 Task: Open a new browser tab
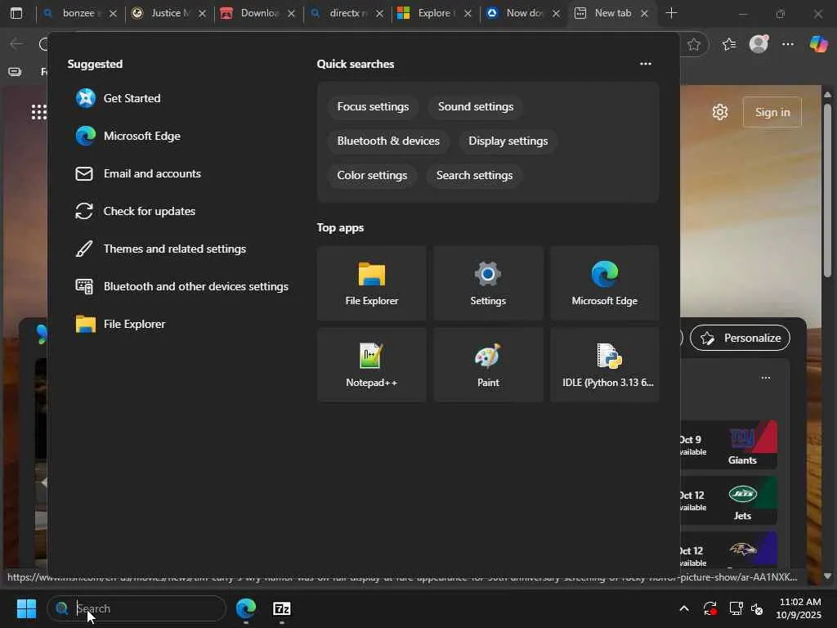coord(672,13)
